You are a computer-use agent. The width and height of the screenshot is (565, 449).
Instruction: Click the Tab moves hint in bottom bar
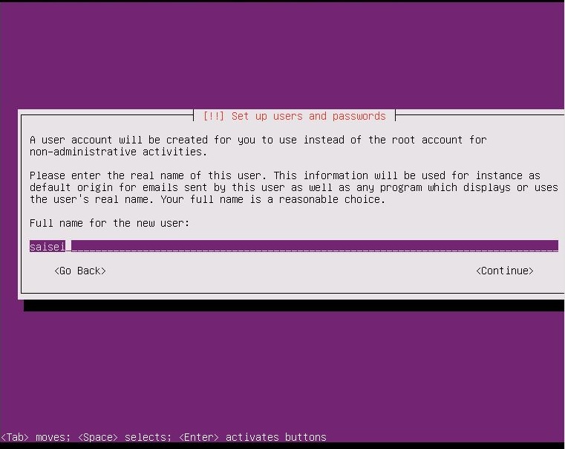tap(36, 437)
